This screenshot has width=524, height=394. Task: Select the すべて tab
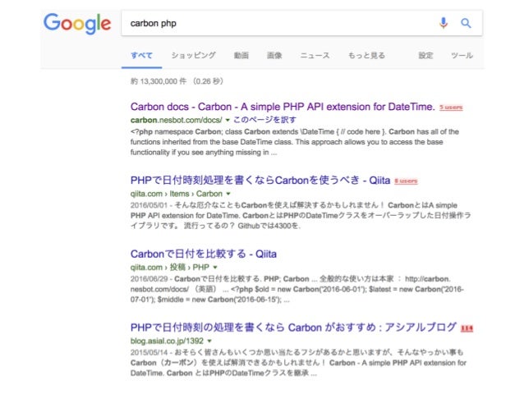coord(142,56)
